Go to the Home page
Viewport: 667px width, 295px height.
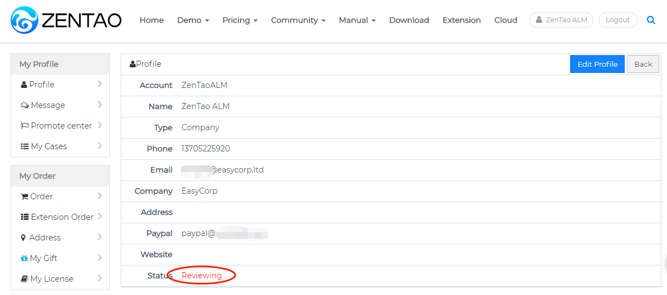pos(151,20)
